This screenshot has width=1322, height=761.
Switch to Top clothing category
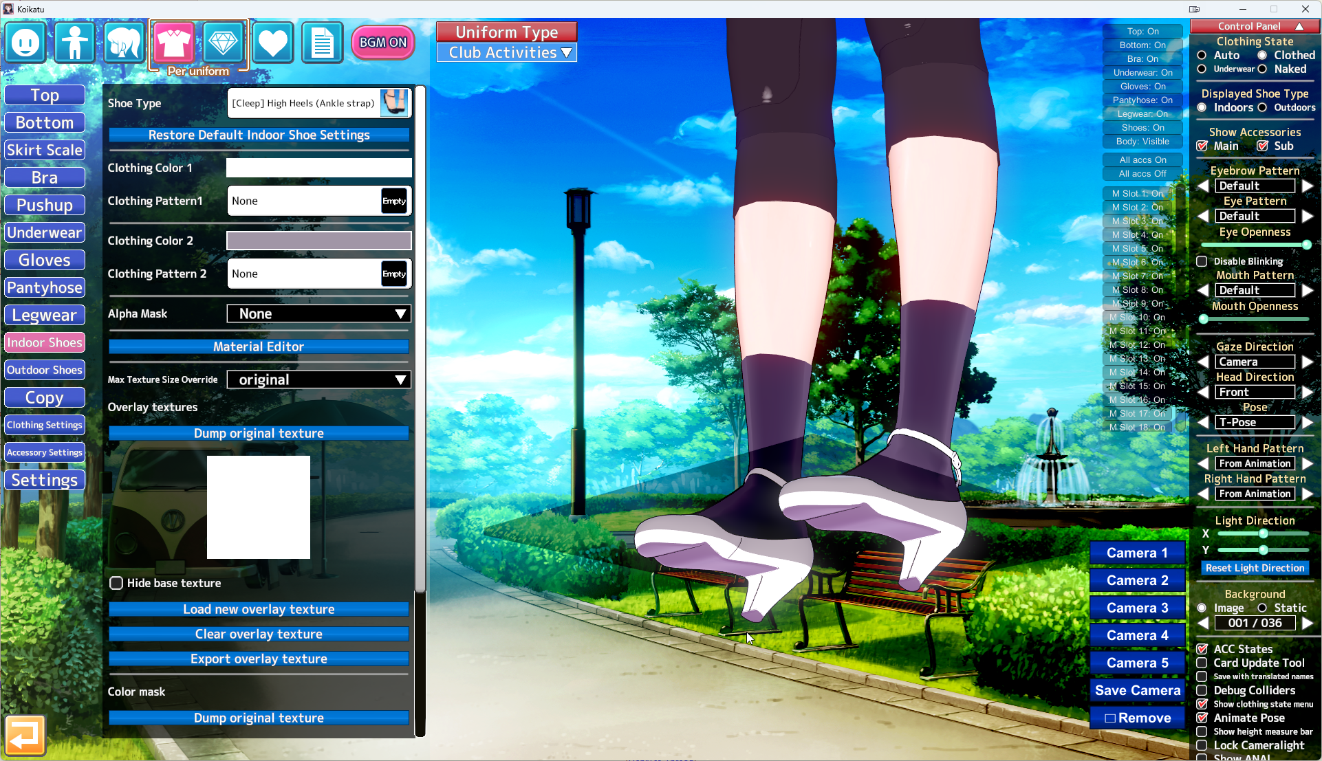click(45, 95)
